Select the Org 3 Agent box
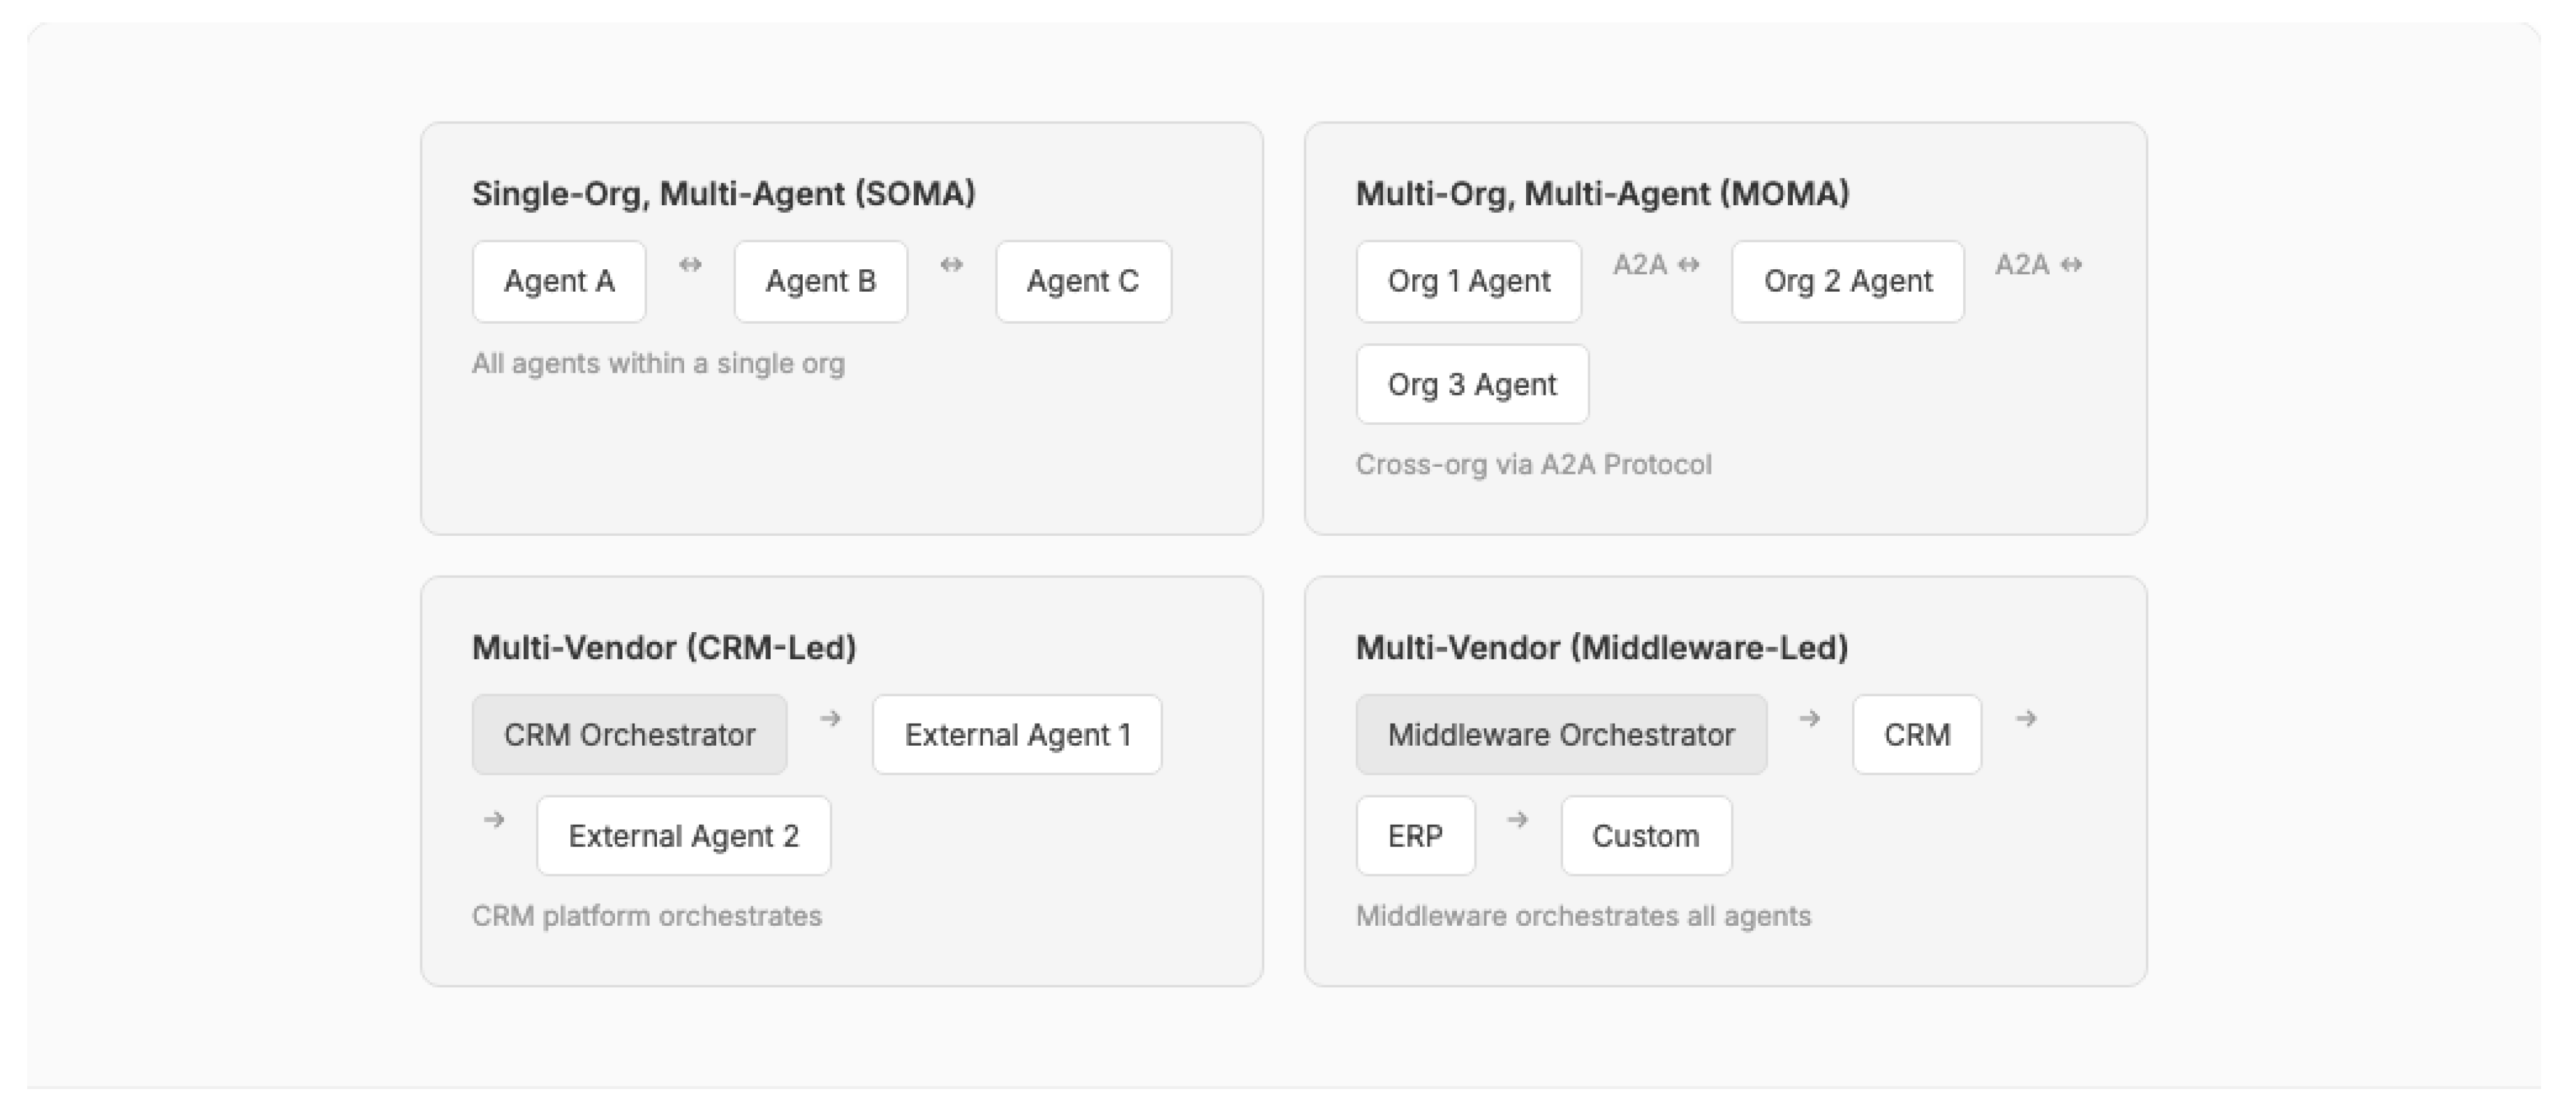 coord(1471,384)
